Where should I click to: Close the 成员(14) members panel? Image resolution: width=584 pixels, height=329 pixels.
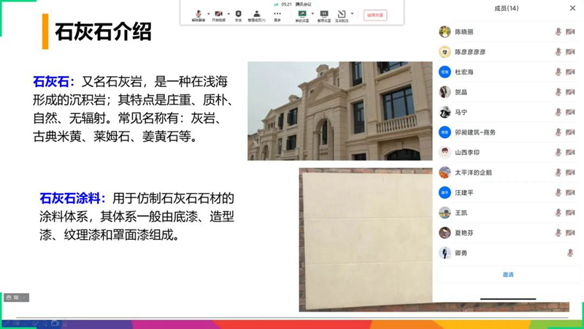[572, 8]
